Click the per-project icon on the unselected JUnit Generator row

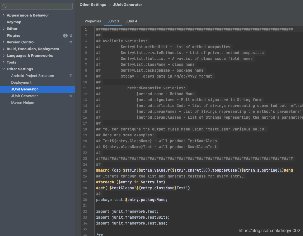(71, 96)
